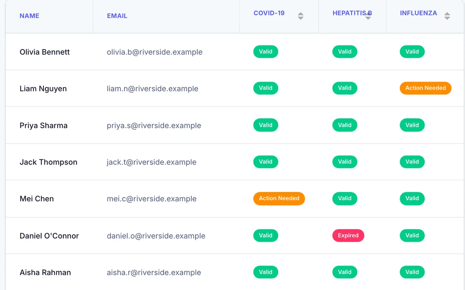Click Jack Thompson's Influenza Valid badge
Viewport: 465px width, 290px height.
click(x=412, y=162)
